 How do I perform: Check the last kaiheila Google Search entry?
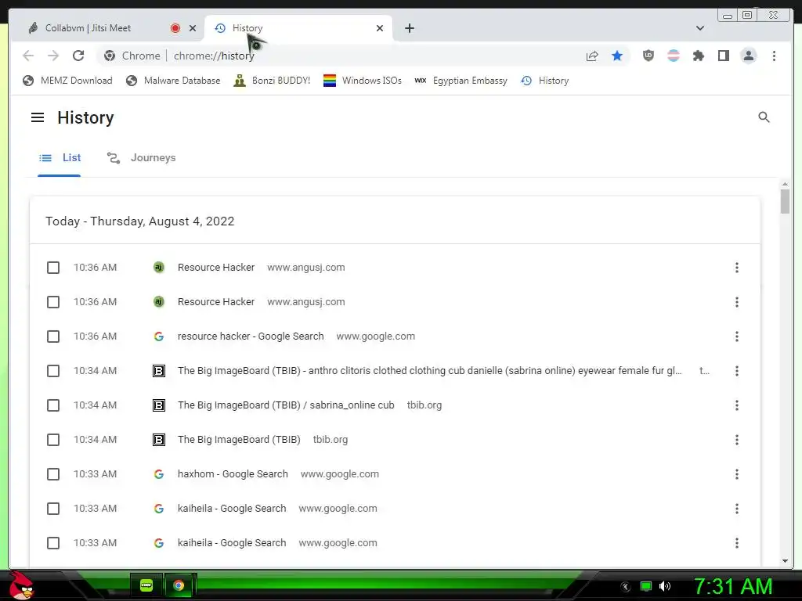coord(53,543)
